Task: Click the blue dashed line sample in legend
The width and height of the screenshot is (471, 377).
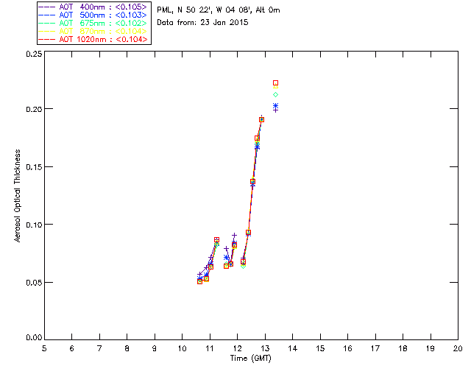Action: pos(47,15)
